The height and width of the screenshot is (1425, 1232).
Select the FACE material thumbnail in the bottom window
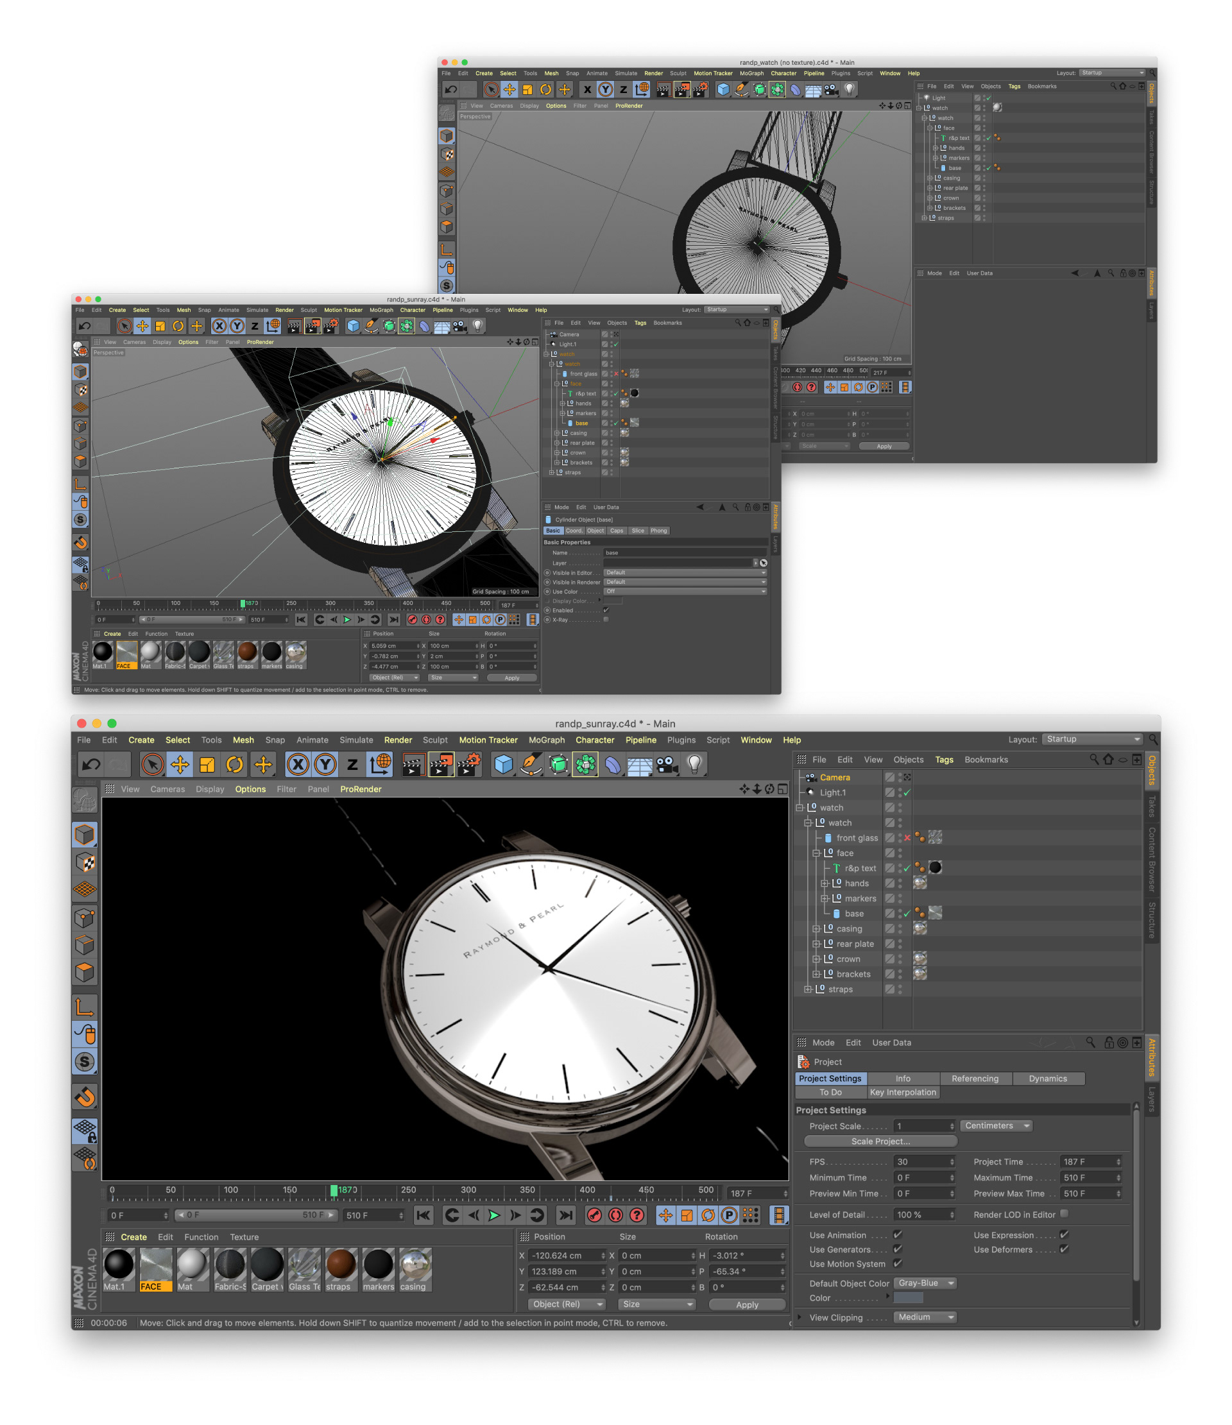155,1270
